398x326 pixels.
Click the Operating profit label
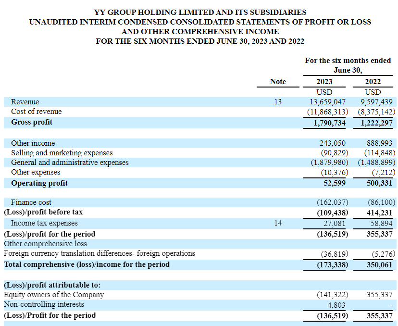pos(39,183)
